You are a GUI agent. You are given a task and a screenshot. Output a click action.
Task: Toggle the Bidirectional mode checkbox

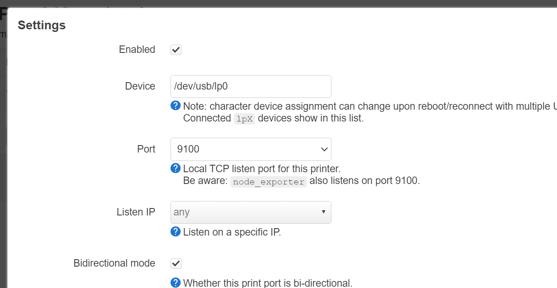coord(176,264)
